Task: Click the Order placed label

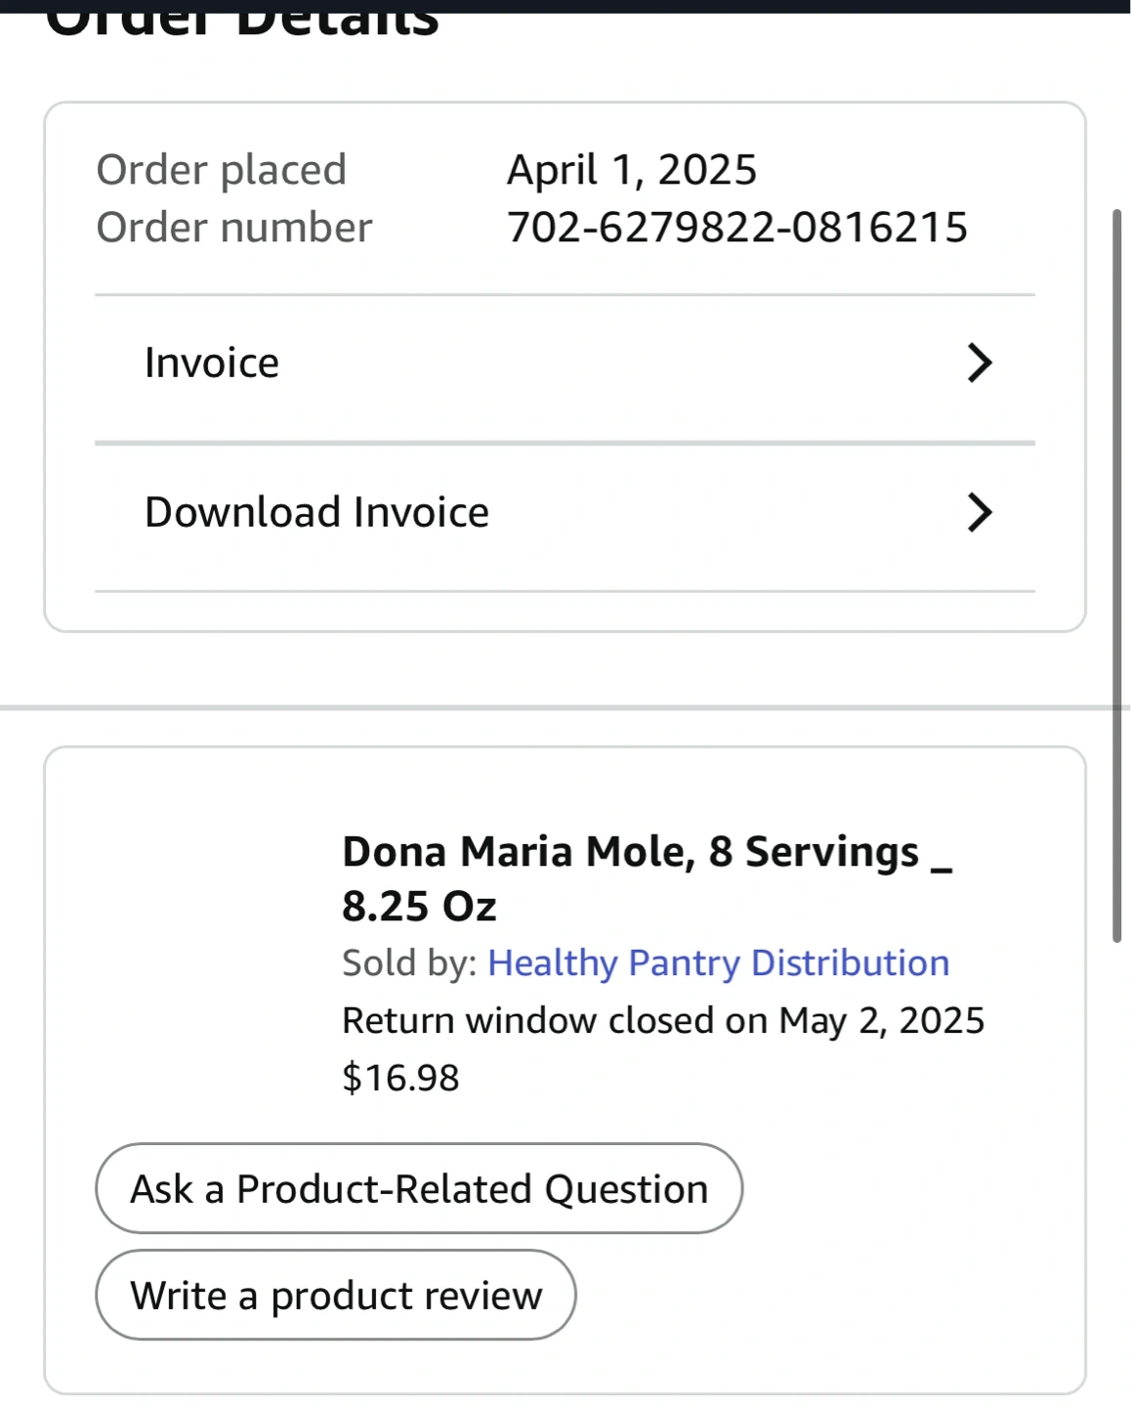Action: click(222, 170)
